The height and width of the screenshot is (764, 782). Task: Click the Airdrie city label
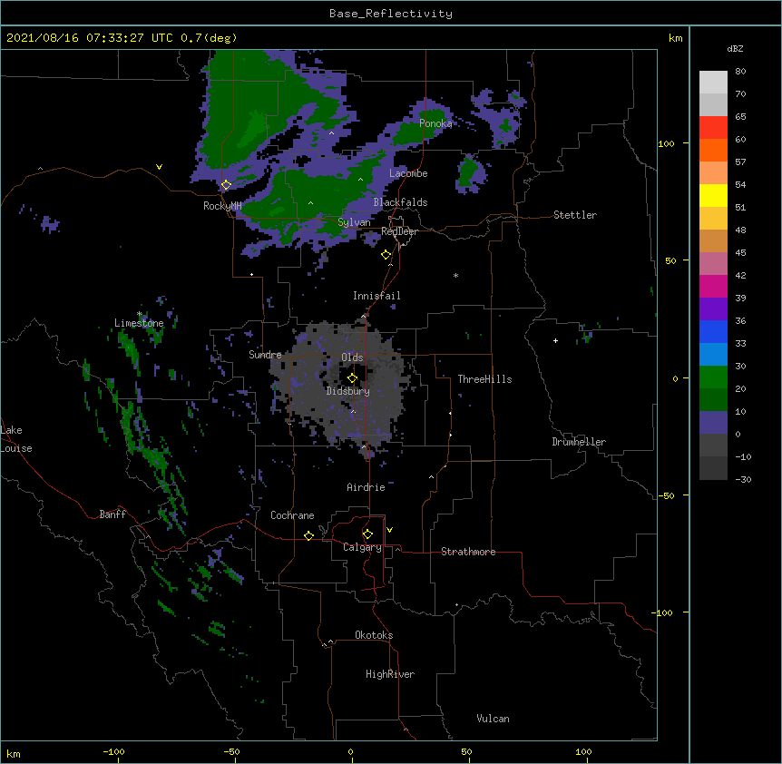click(367, 487)
